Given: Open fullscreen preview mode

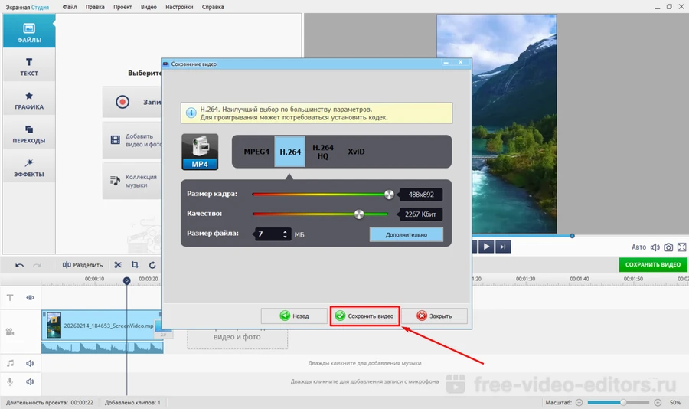Looking at the screenshot, I should [681, 247].
